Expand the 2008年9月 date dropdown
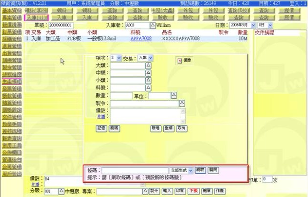 253,25
